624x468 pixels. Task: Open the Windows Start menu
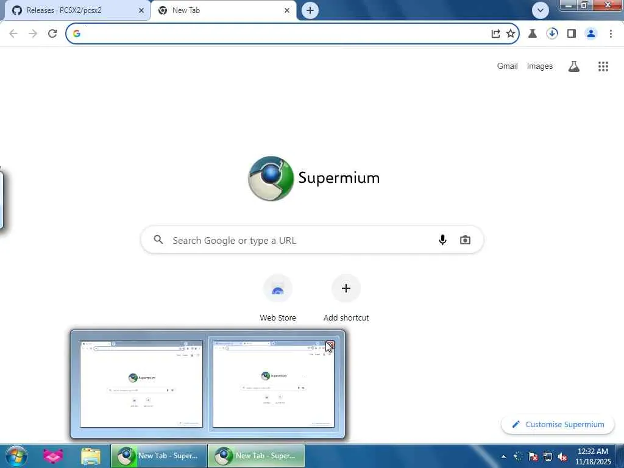[16, 456]
